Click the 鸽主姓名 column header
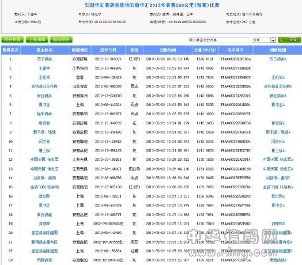The height and width of the screenshot is (265, 302). [x=44, y=50]
